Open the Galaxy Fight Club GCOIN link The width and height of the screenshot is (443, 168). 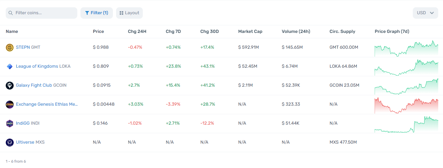tap(41, 85)
